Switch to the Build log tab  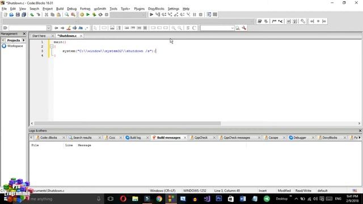(x=135, y=138)
